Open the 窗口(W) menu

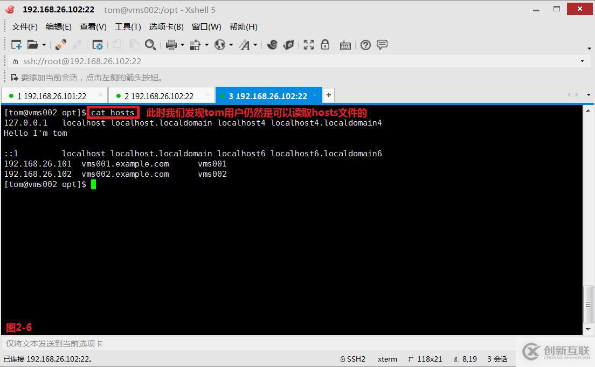[206, 27]
